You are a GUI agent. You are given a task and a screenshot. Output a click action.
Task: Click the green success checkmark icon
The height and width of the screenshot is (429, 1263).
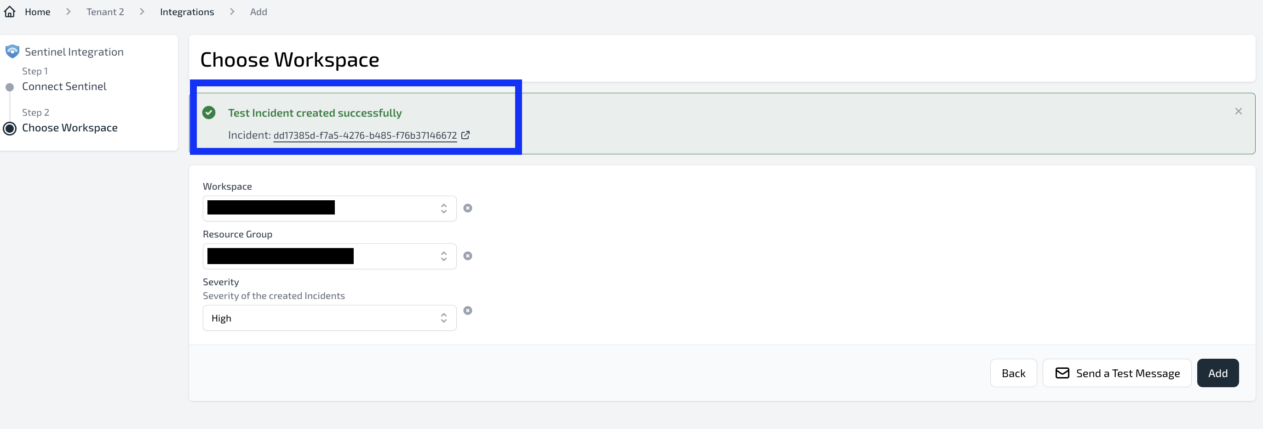[x=209, y=113]
